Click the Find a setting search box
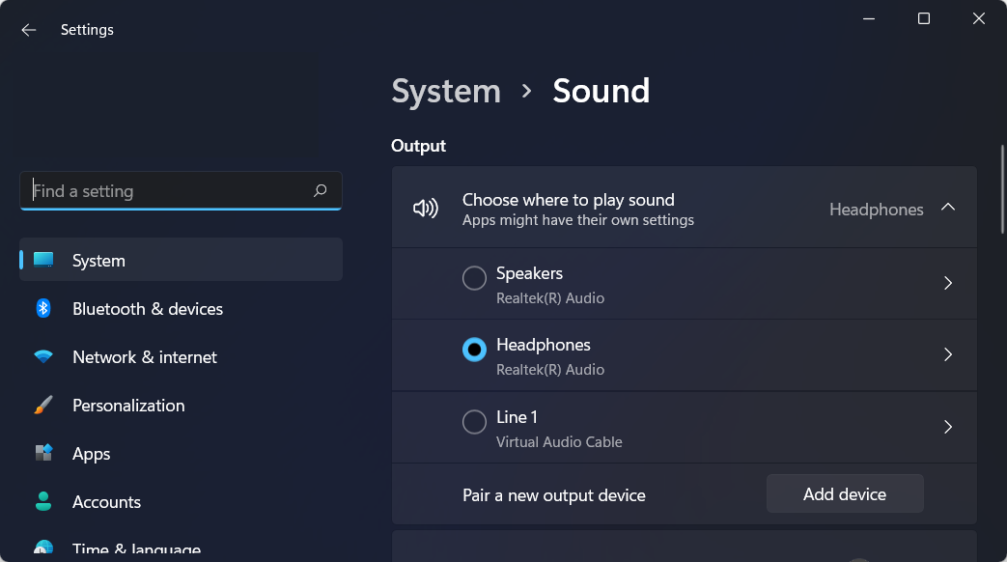The height and width of the screenshot is (562, 1007). click(169, 191)
